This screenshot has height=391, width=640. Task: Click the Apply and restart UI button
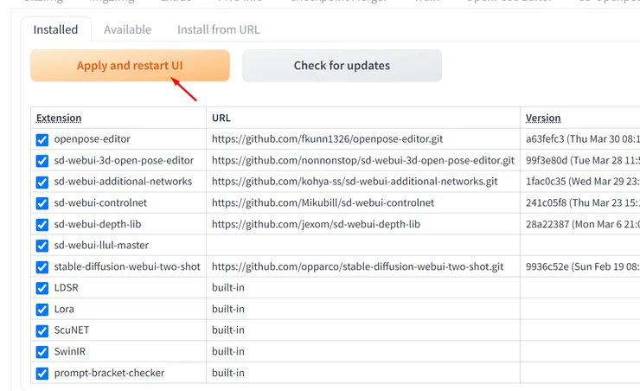tap(130, 66)
